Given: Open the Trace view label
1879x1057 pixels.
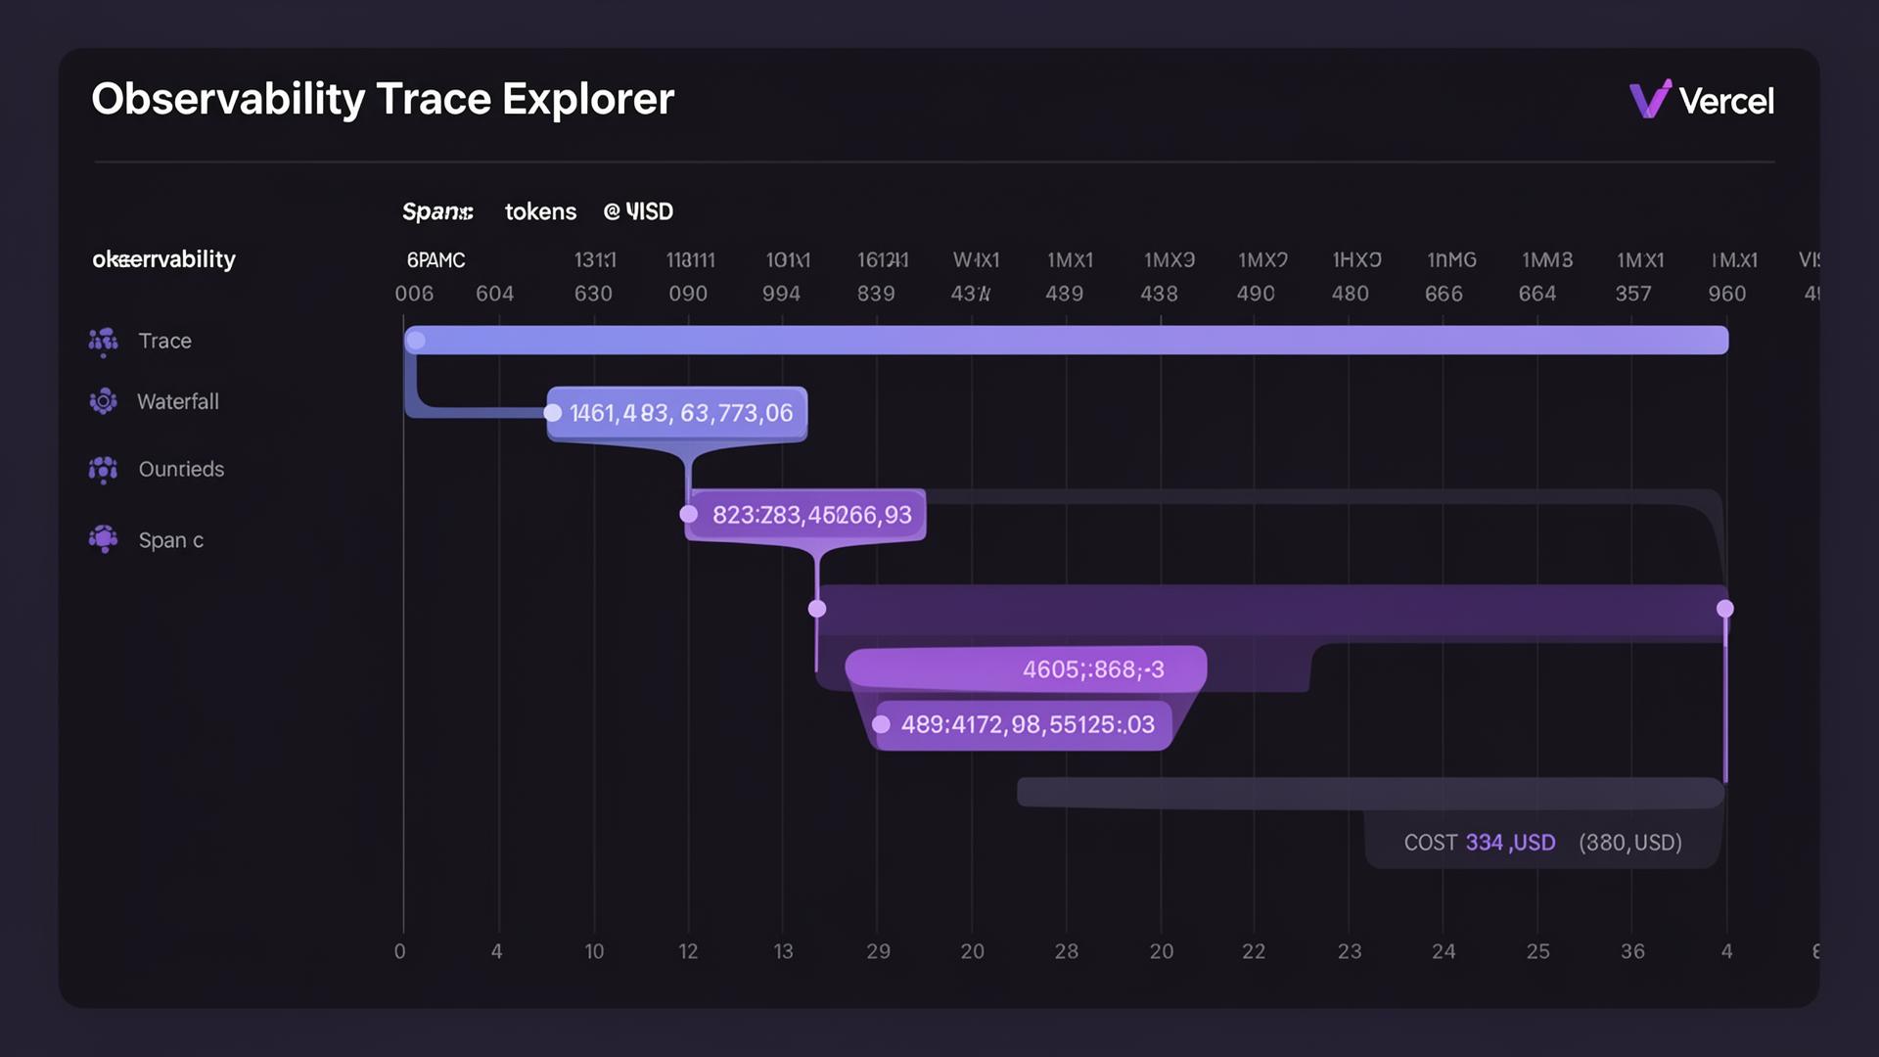Looking at the screenshot, I should pos(164,341).
